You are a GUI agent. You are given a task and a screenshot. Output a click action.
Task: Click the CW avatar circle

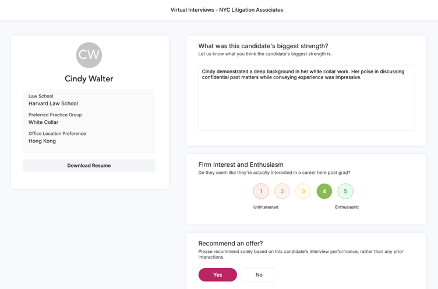[89, 55]
